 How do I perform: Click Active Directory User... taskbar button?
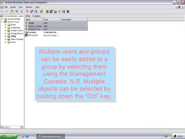pyautogui.click(x=51, y=136)
